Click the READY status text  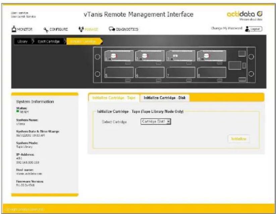[x=24, y=112]
